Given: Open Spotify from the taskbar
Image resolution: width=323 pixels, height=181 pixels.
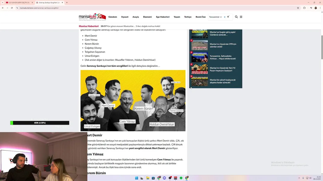Looking at the screenshot, I should pyautogui.click(x=181, y=178).
